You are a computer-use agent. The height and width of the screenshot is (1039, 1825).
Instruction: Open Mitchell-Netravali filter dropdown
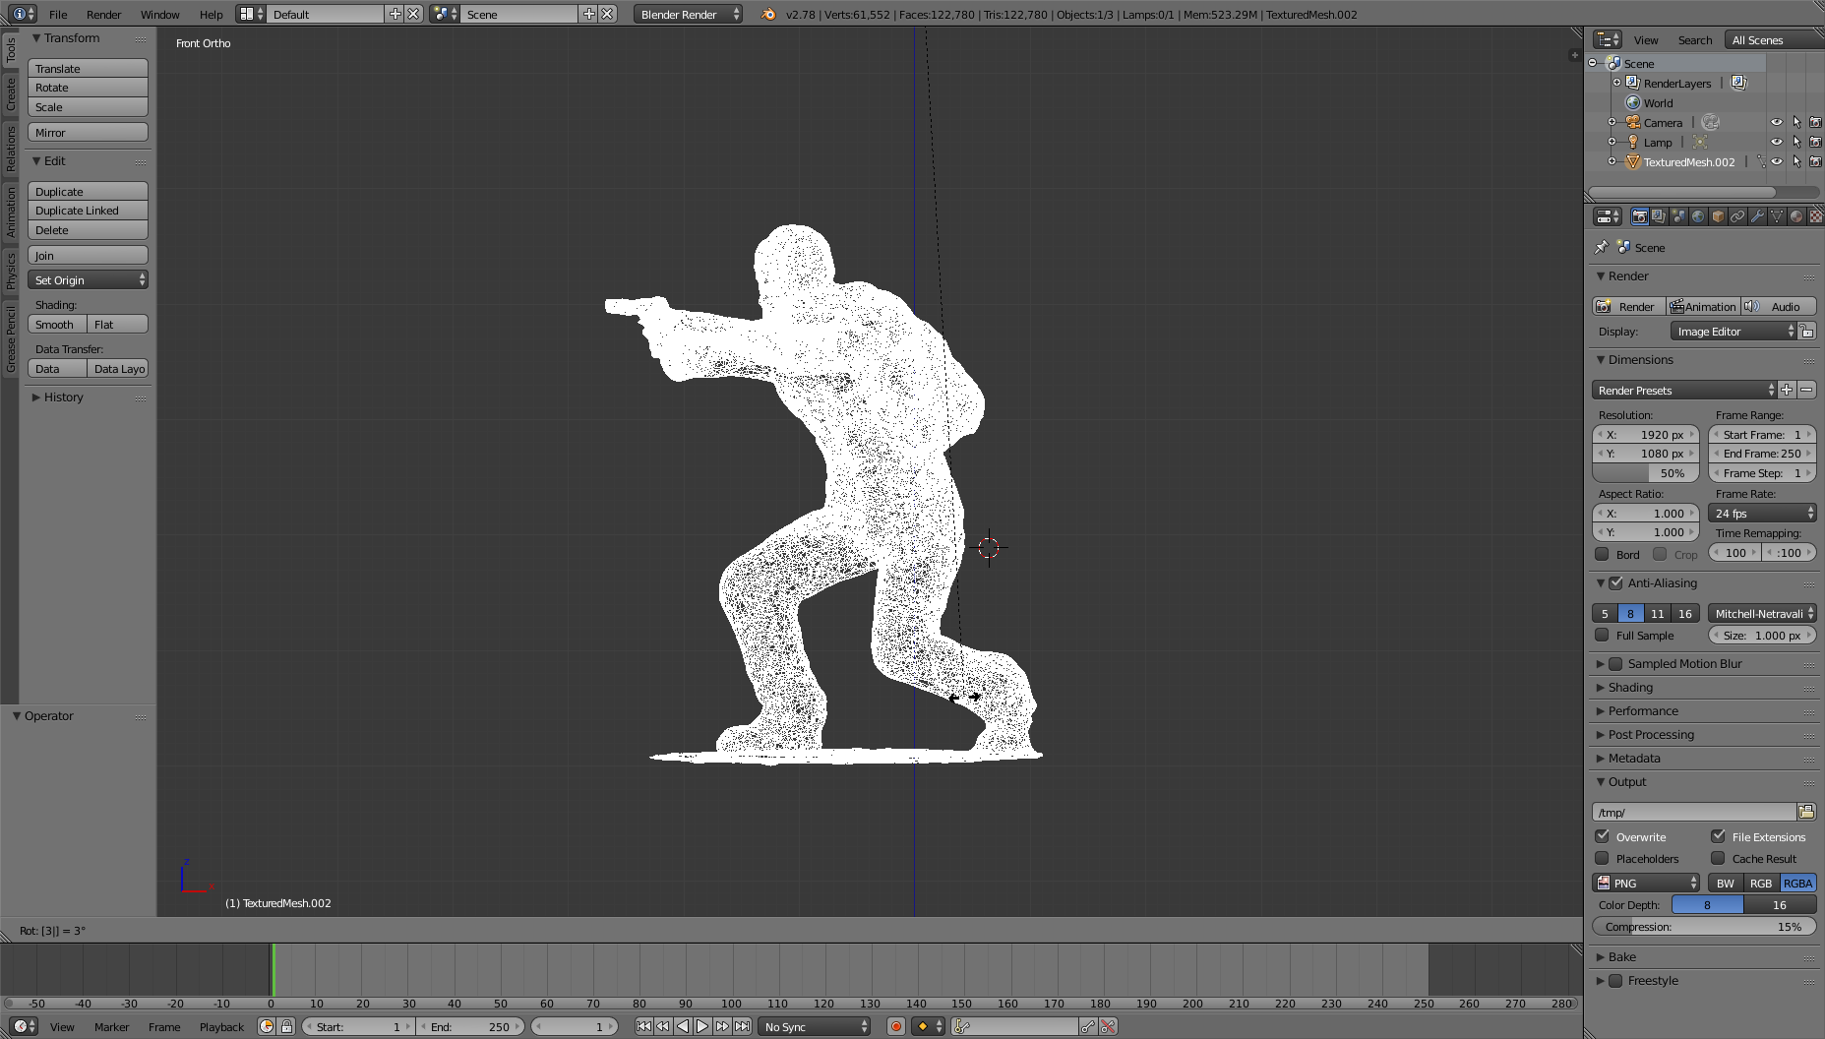[1762, 613]
